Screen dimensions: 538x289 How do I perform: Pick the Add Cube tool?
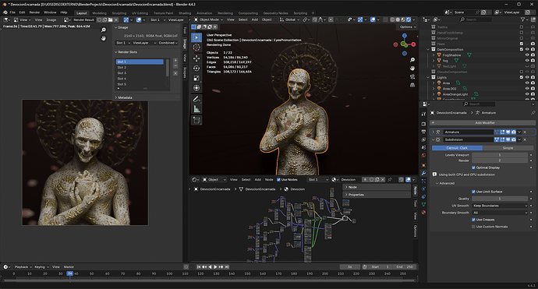click(x=196, y=120)
